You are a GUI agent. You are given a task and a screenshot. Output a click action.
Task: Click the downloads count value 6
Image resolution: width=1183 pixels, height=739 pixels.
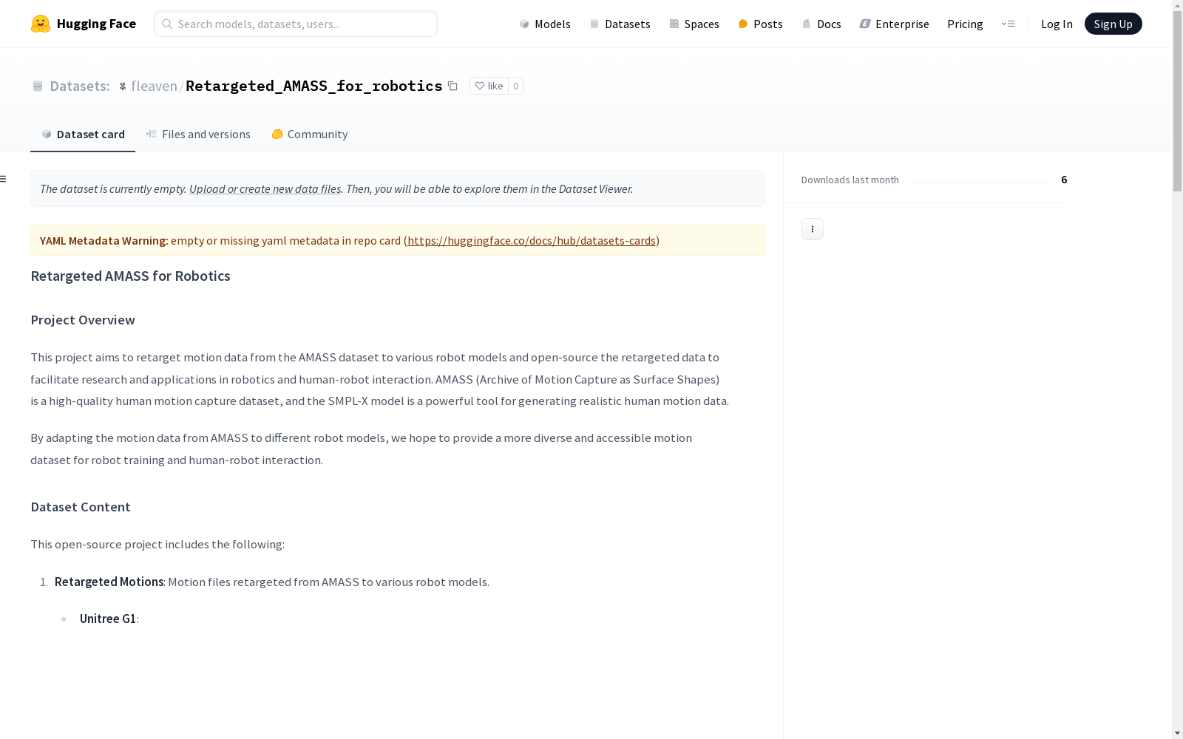click(x=1064, y=180)
